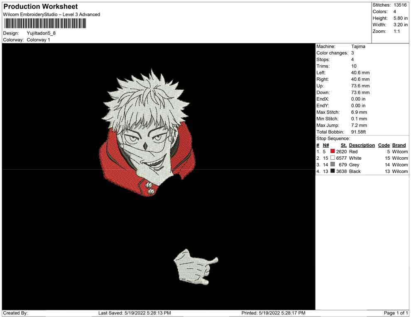Click the Max Stitch value '6.9 mm'
The width and height of the screenshot is (411, 317).
(x=359, y=112)
